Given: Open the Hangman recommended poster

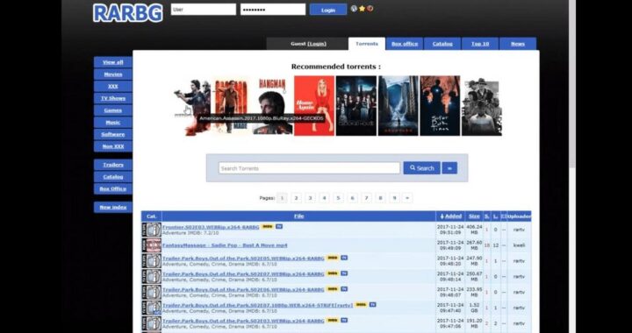Looking at the screenshot, I should pyautogui.click(x=272, y=106).
